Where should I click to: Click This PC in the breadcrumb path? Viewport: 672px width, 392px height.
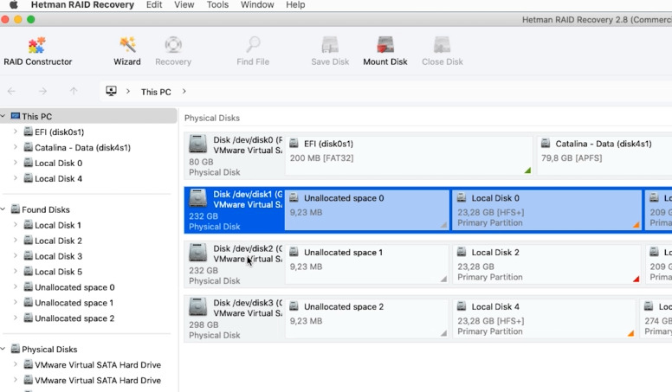click(x=156, y=92)
